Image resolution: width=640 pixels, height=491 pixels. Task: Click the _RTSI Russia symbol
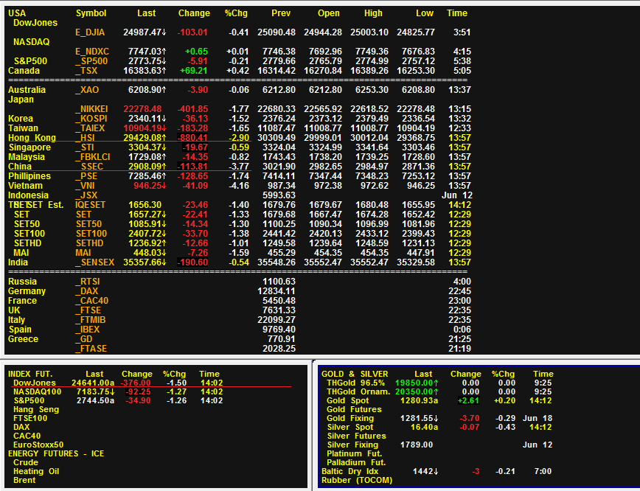[x=87, y=282]
